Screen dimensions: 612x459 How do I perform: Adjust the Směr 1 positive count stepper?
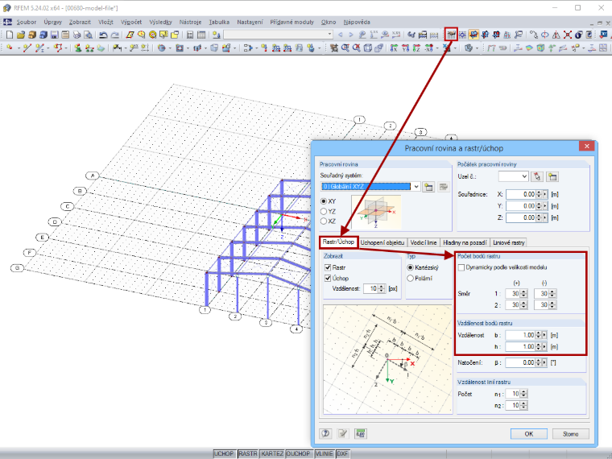pos(523,293)
